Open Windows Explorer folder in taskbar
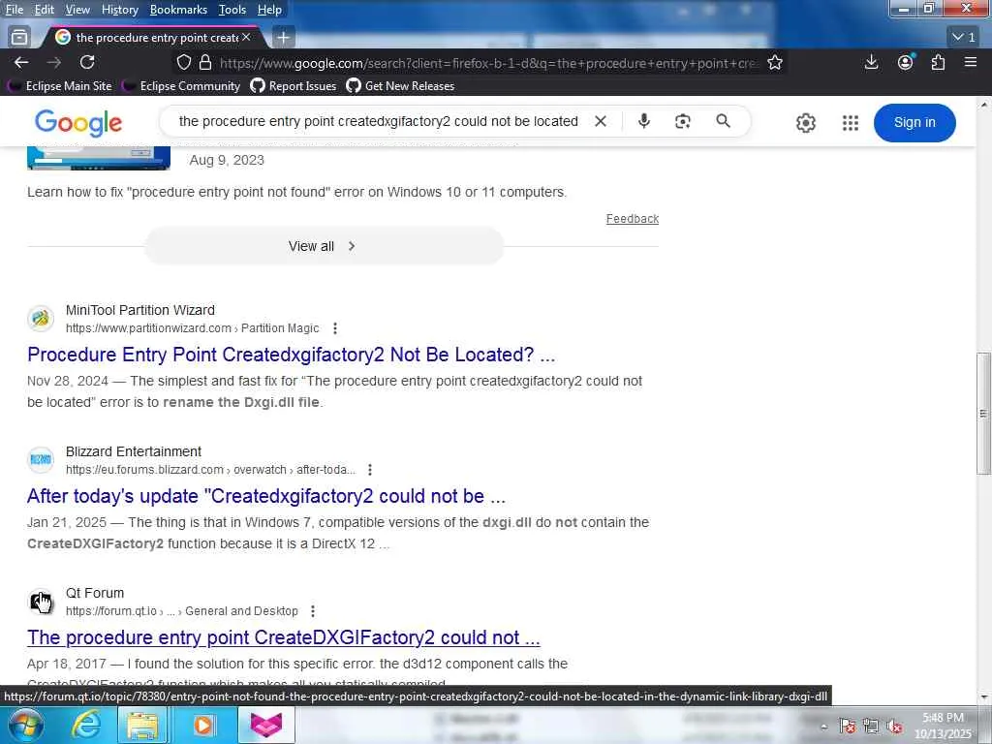The height and width of the screenshot is (744, 992). coord(143,725)
